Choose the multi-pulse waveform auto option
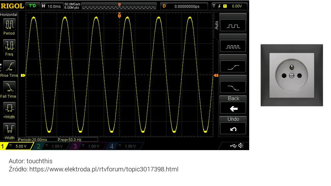This screenshot has height=186, width=331. 233,46
